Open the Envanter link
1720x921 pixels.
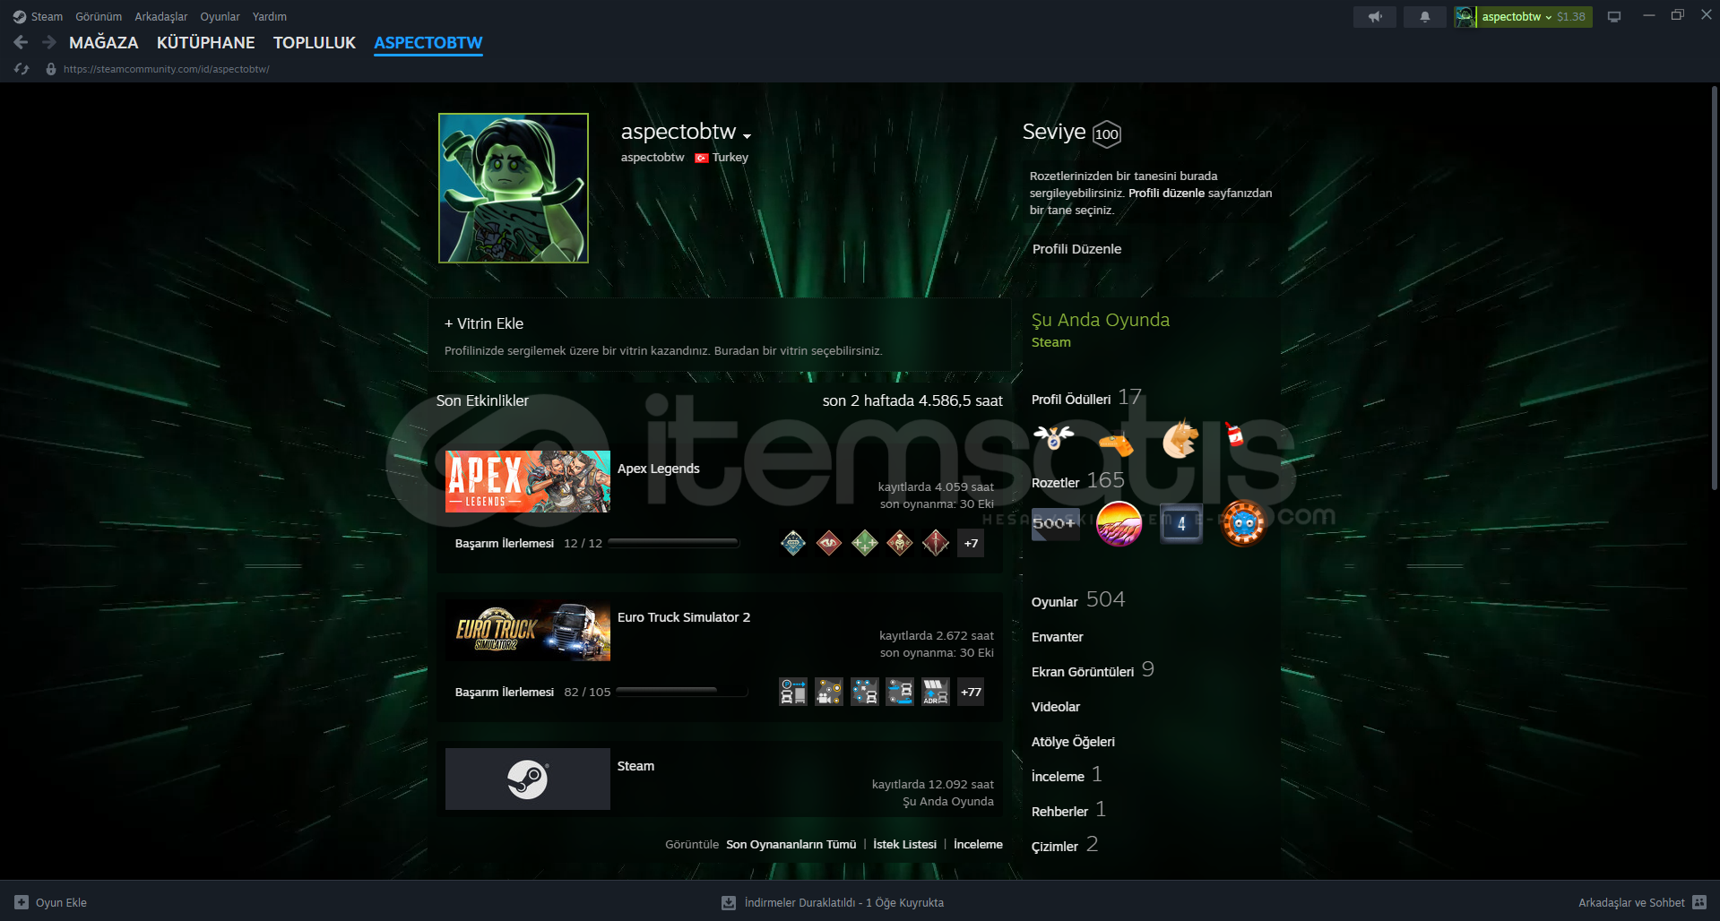1058,637
